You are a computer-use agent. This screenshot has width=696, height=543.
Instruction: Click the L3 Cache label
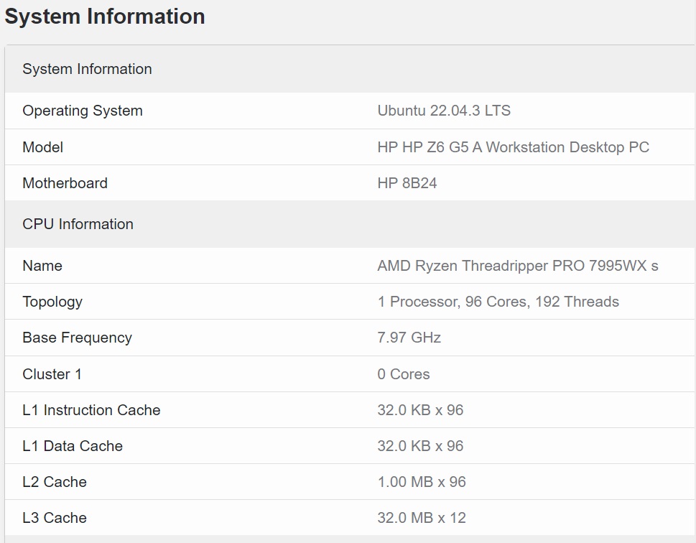pos(55,518)
